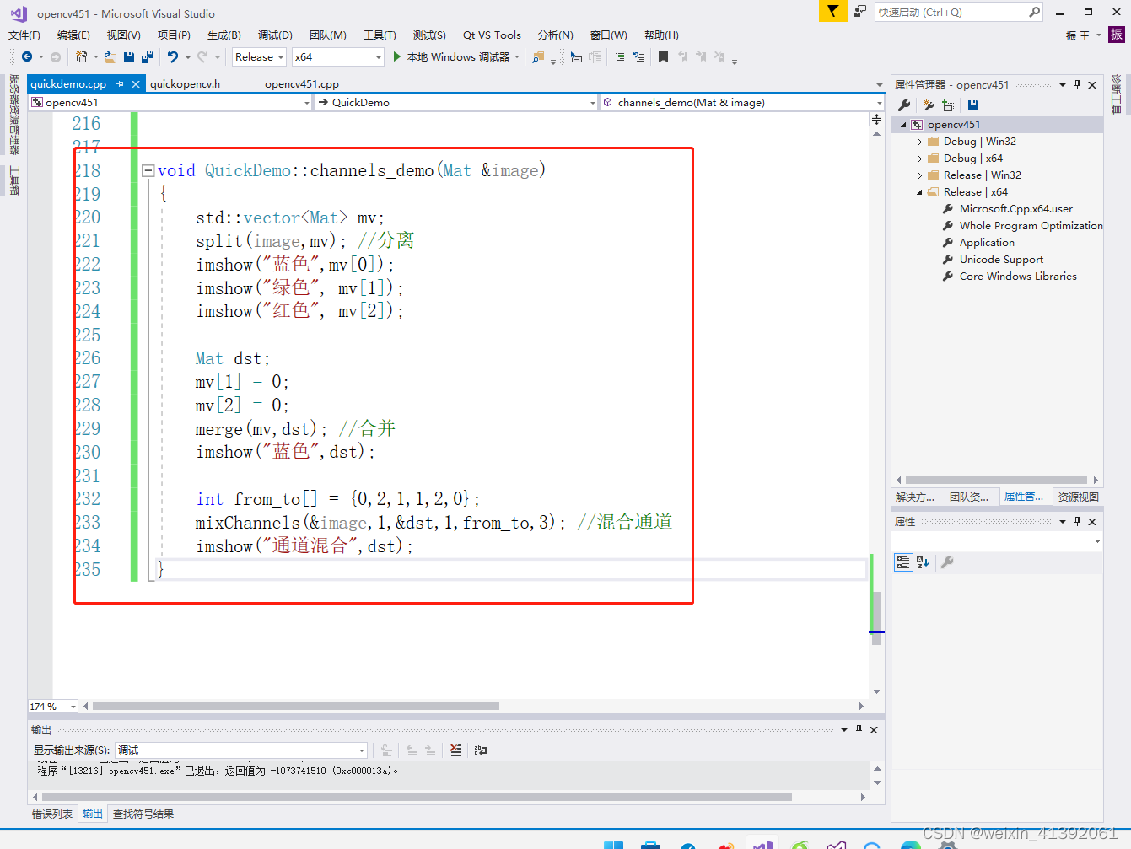Viewport: 1131px width, 849px height.
Task: Toggle auto-hide pin on the Properties panel
Action: tap(1077, 521)
